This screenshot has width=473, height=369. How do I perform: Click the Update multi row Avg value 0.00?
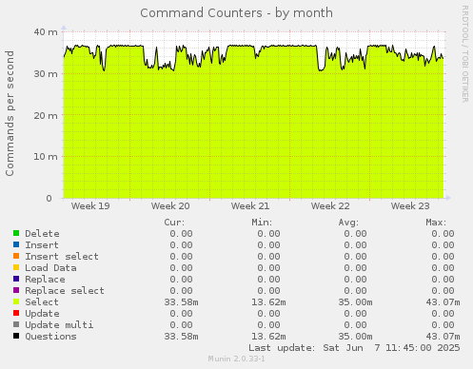pyautogui.click(x=355, y=325)
